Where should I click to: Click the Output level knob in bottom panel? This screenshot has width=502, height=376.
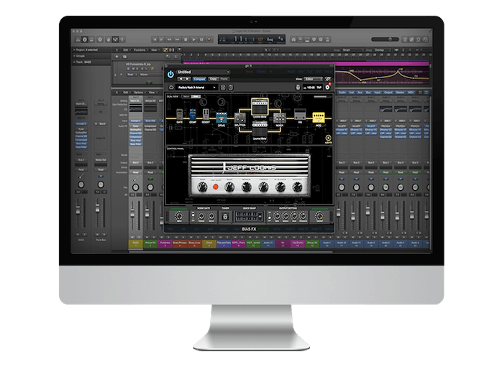pyautogui.click(x=319, y=216)
